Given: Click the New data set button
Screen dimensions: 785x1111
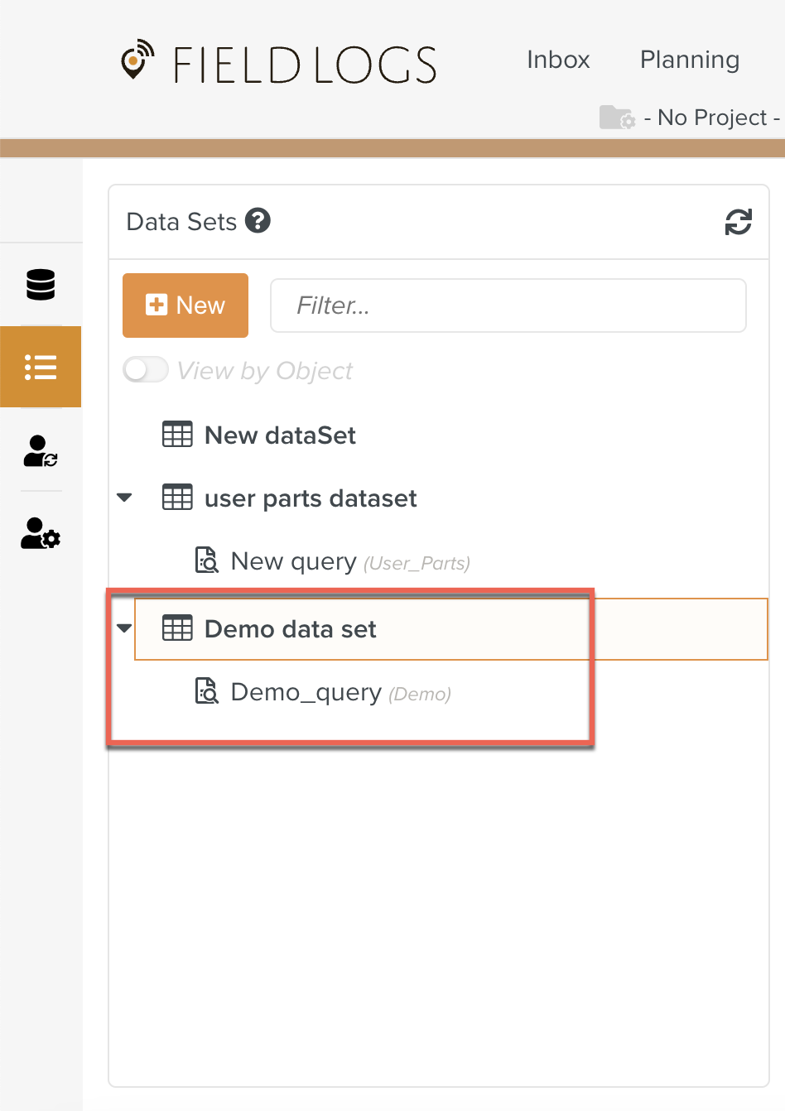Looking at the screenshot, I should point(185,305).
